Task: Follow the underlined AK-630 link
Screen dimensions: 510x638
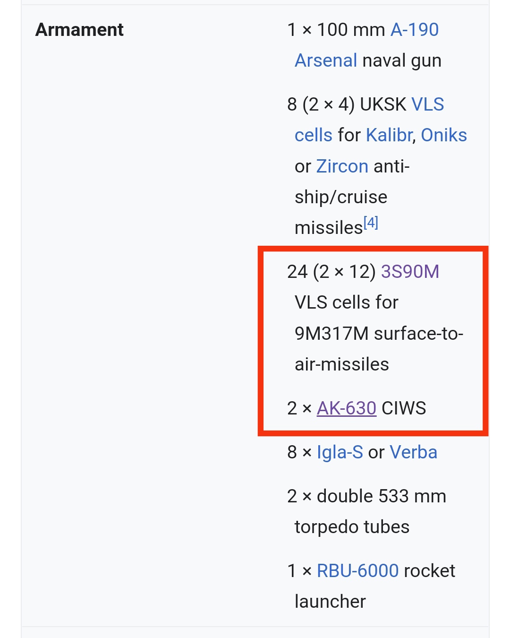Action: coord(346,408)
